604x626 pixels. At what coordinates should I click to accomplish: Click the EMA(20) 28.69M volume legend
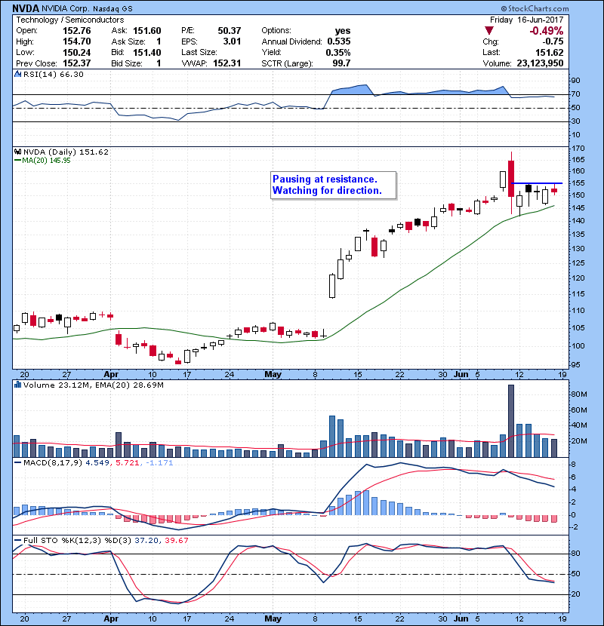128,385
